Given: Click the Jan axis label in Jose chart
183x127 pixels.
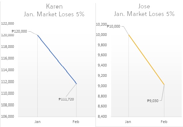Looking at the screenshot, I should (x=128, y=122).
